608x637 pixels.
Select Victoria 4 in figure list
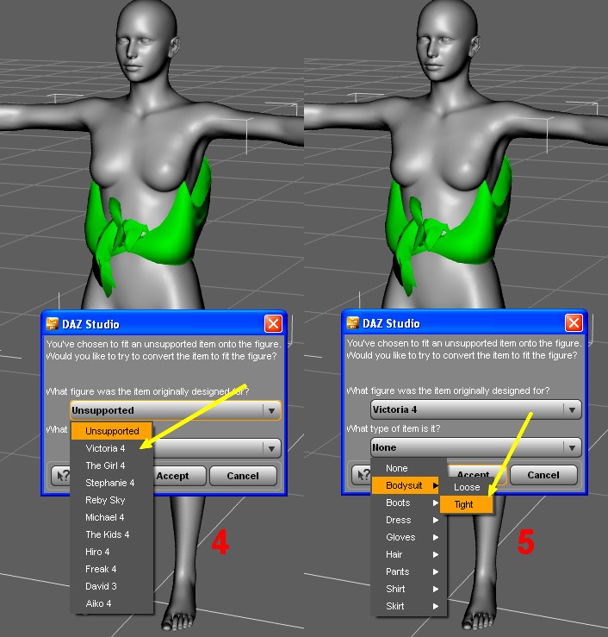(112, 448)
